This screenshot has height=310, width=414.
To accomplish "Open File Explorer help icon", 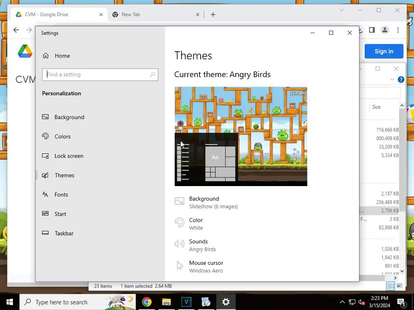I will (x=401, y=80).
